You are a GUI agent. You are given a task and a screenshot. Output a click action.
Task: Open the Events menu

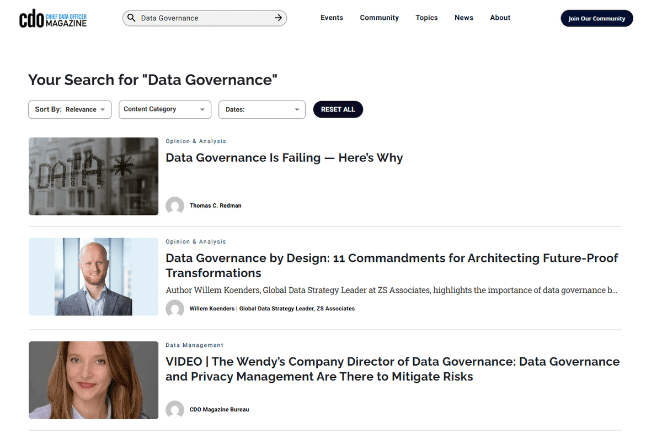pyautogui.click(x=332, y=18)
